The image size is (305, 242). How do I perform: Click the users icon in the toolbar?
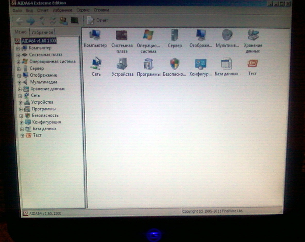click(x=64, y=21)
